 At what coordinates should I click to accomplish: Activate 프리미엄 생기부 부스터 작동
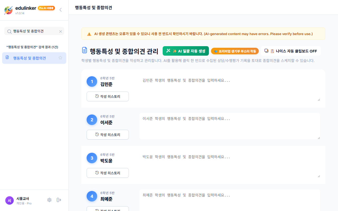point(235,51)
